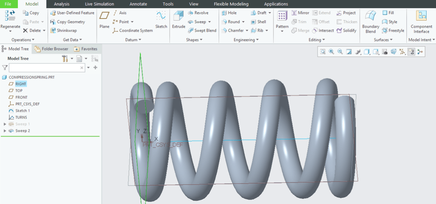This screenshot has height=204, width=436.
Task: Click the Mirror button in Editing
Action: pyautogui.click(x=300, y=13)
